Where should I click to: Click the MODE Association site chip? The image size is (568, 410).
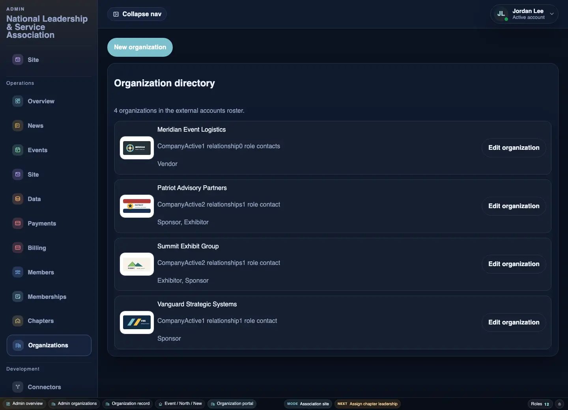(x=308, y=404)
